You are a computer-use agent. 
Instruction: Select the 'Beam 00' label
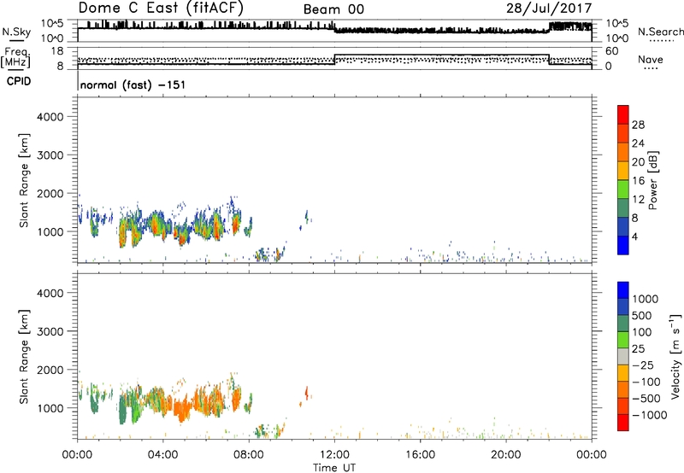point(333,9)
